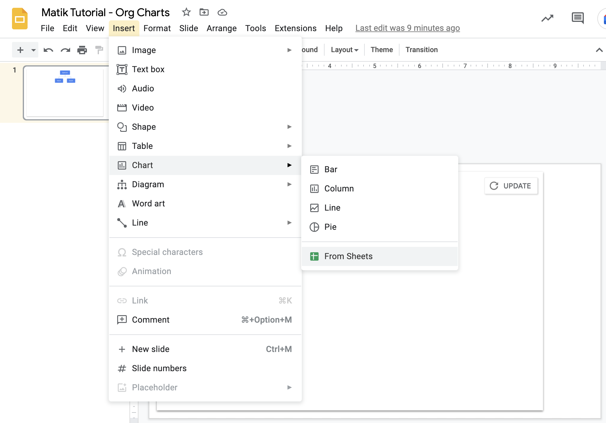The width and height of the screenshot is (606, 423).
Task: Choose Diagram from the Insert menu
Action: coord(205,184)
